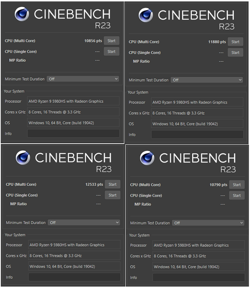Click OS field in 12533 pts panel

click(74, 266)
